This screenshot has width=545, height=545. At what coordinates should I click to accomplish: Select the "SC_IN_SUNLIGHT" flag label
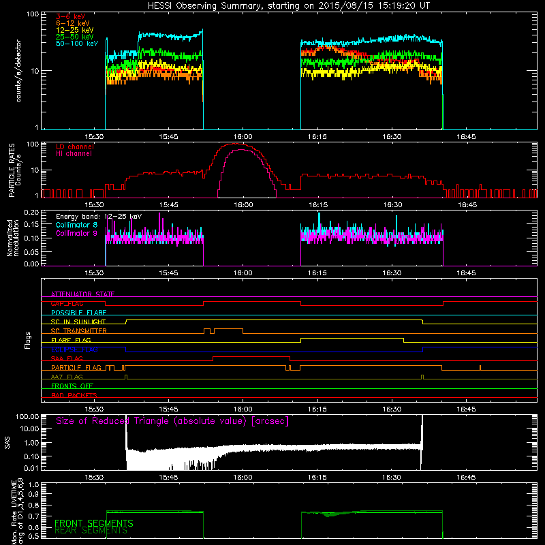pos(78,322)
